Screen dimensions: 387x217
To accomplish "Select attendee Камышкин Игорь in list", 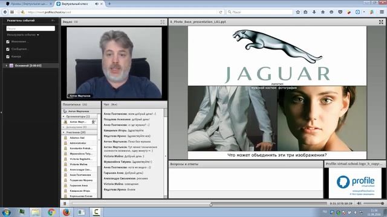I will coord(79,190).
